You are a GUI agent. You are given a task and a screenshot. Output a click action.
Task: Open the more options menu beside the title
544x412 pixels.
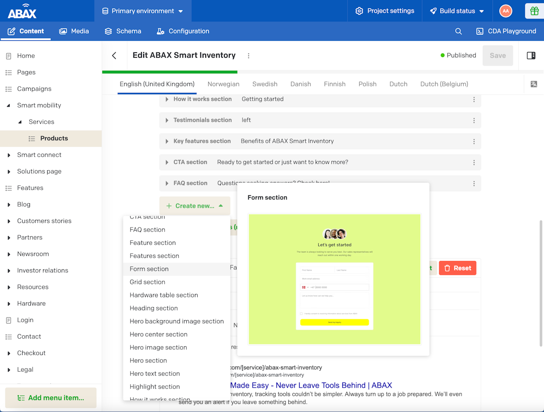click(248, 55)
